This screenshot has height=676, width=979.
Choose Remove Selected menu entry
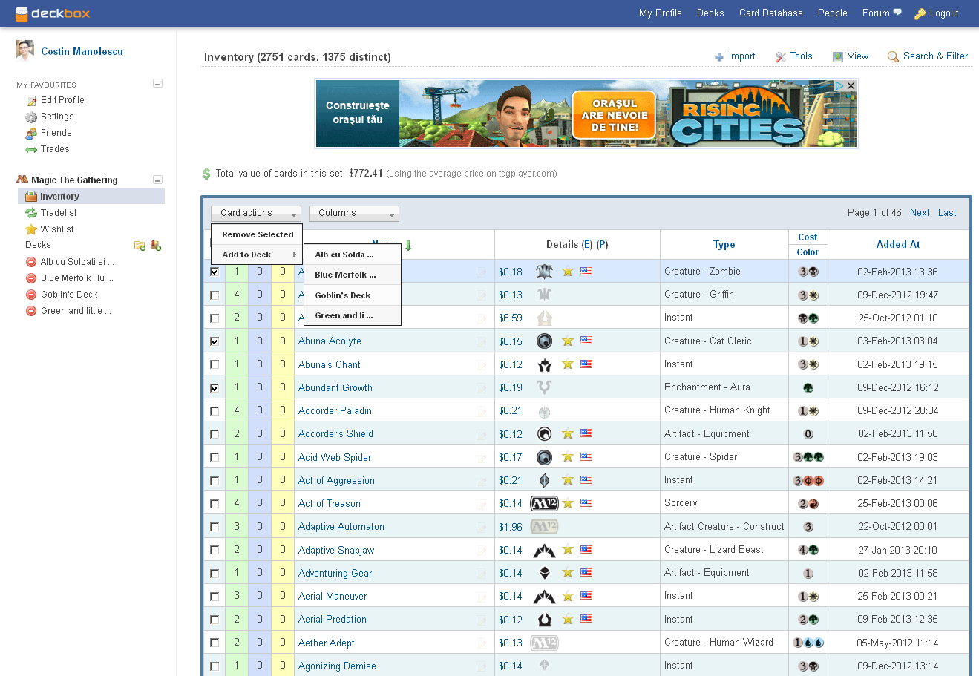258,234
